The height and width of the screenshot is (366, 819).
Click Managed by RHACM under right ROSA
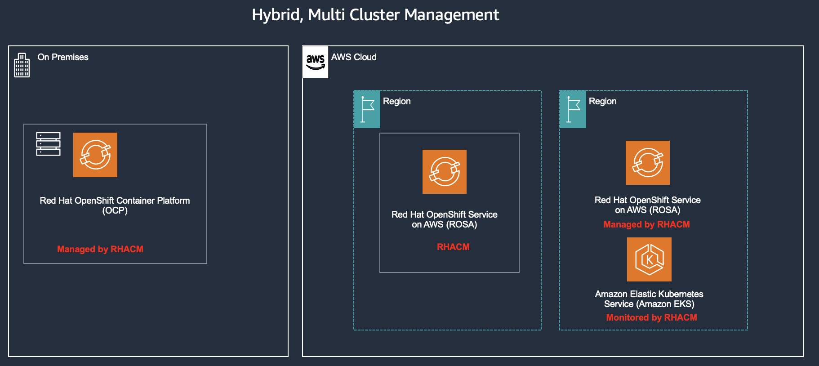point(646,224)
